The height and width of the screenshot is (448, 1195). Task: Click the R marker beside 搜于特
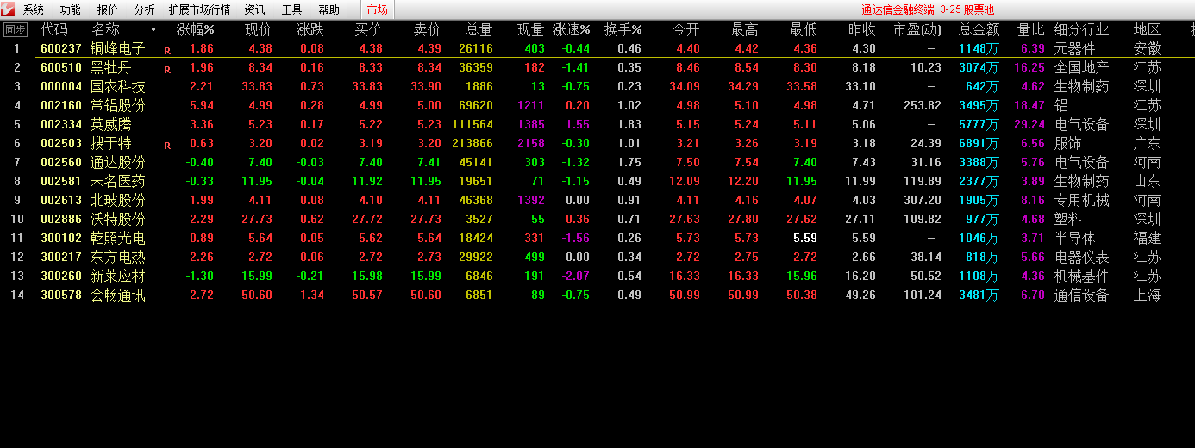(x=167, y=146)
